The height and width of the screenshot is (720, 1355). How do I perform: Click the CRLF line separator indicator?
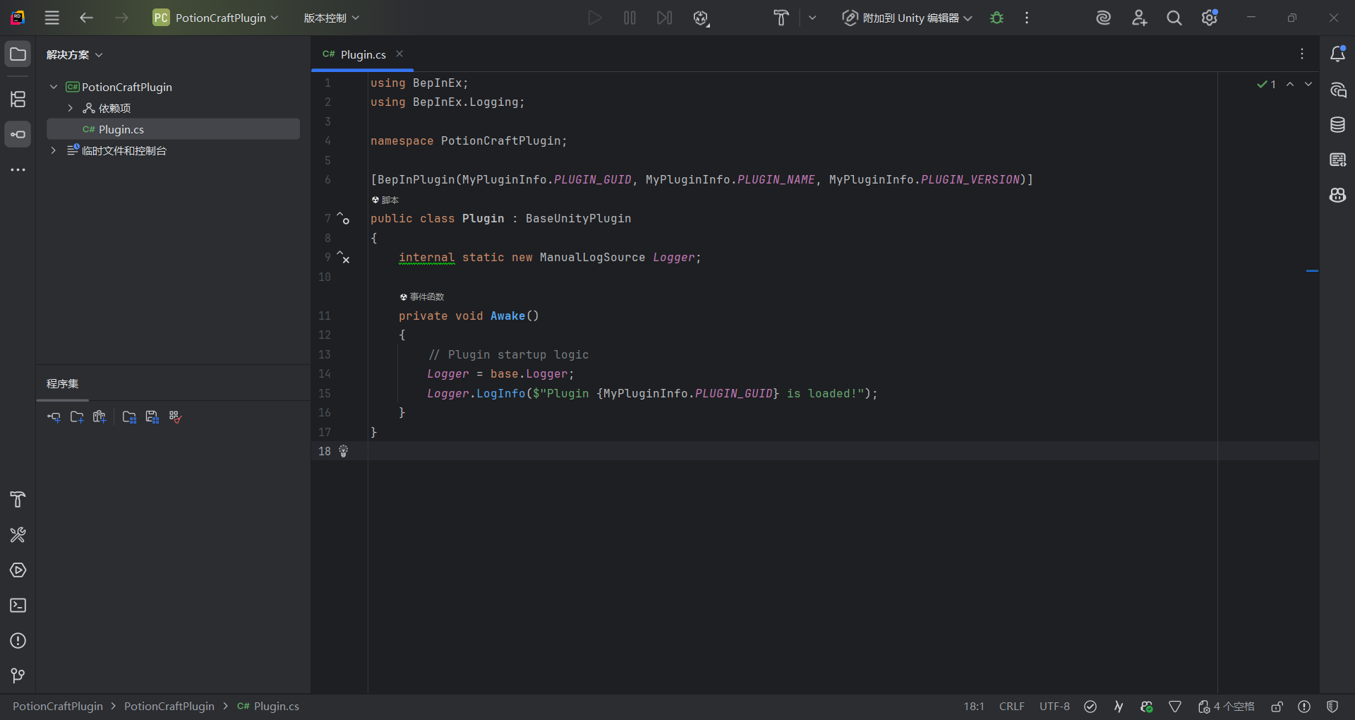click(x=1011, y=707)
